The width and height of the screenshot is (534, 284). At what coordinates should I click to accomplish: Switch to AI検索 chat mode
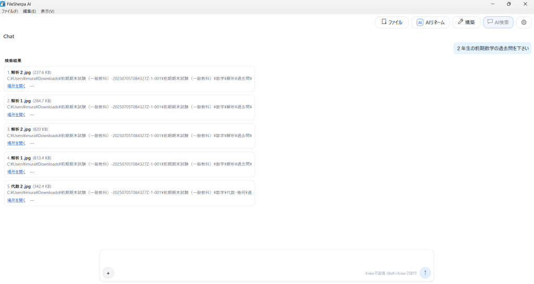(498, 22)
